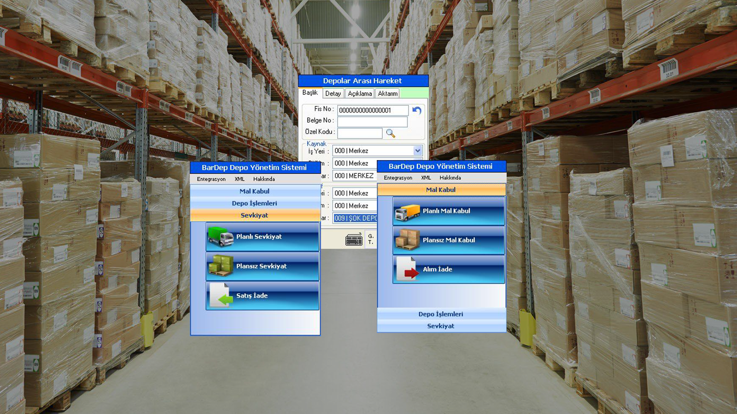Click the Alım İade button label
The height and width of the screenshot is (414, 737).
(x=438, y=270)
